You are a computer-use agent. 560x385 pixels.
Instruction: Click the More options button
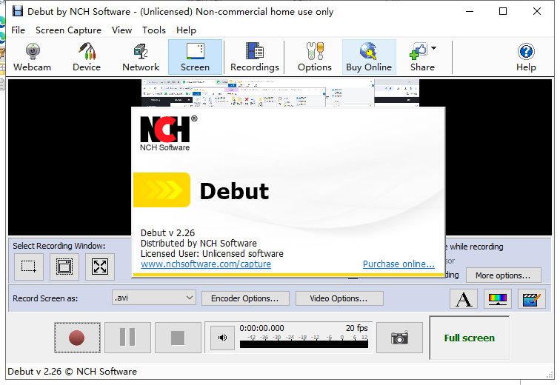click(503, 275)
